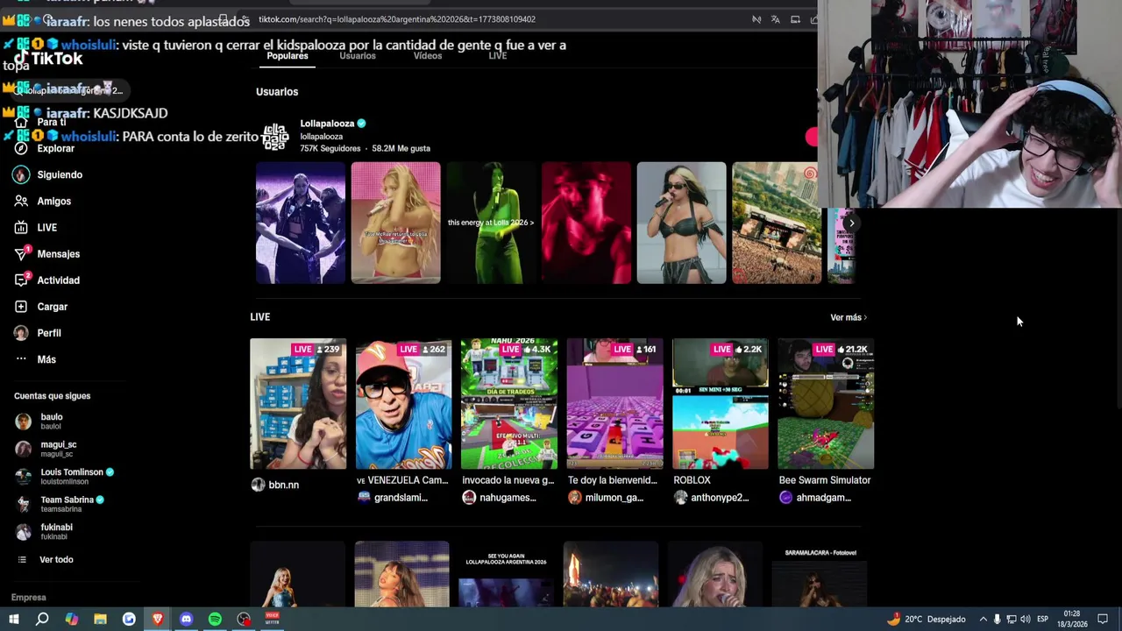Open ROBLOX live by anthonype2
Image resolution: width=1122 pixels, height=631 pixels.
coord(721,404)
